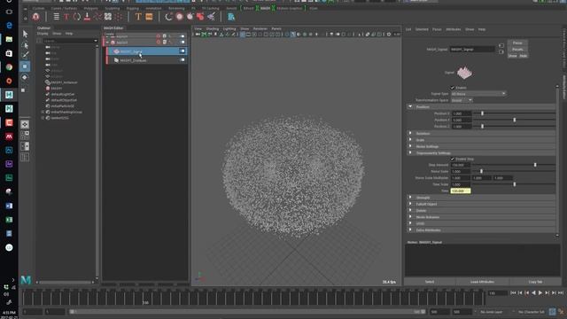Screen dimensions: 567x319
Task: Open the Chrome taskbar icon
Action: pyautogui.click(x=9, y=67)
